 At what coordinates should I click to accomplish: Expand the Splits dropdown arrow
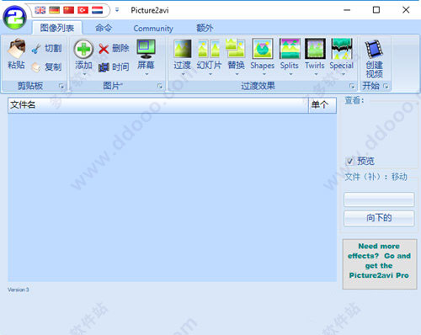click(290, 74)
